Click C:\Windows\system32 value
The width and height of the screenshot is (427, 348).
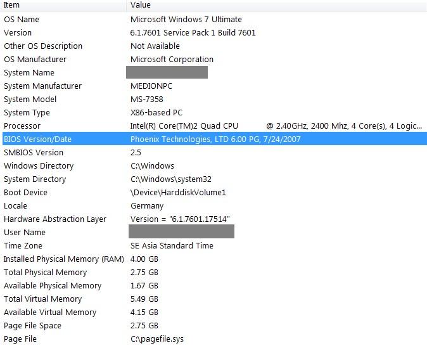click(171, 179)
